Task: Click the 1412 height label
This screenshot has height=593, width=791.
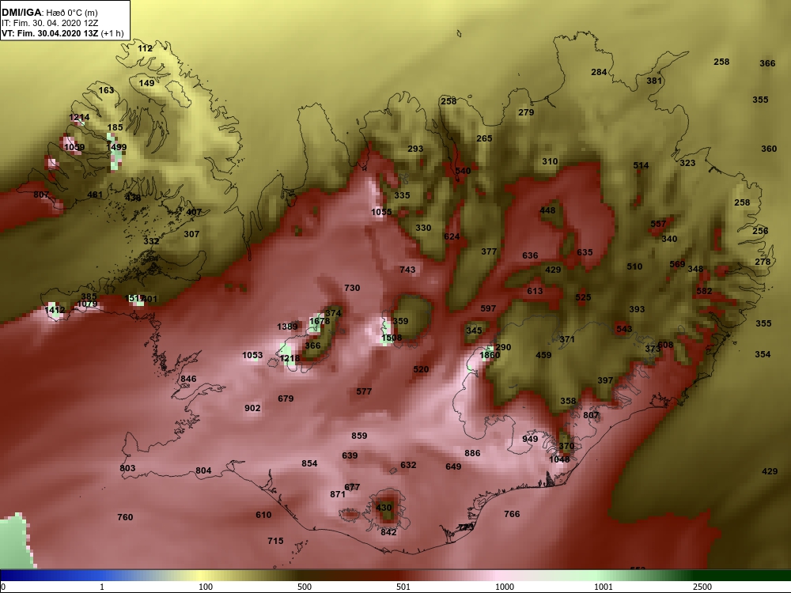Action: coord(55,310)
